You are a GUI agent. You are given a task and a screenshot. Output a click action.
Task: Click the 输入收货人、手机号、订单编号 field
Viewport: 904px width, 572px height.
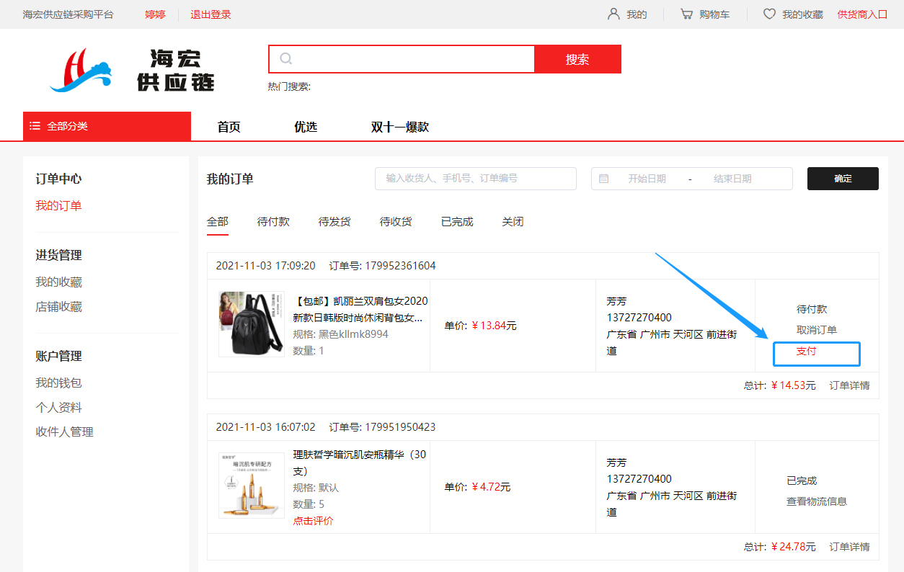tap(476, 179)
